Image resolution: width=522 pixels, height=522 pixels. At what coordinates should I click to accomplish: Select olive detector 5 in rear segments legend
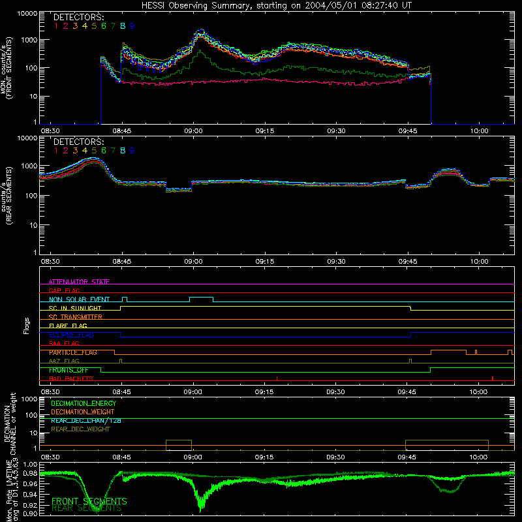[x=94, y=151]
